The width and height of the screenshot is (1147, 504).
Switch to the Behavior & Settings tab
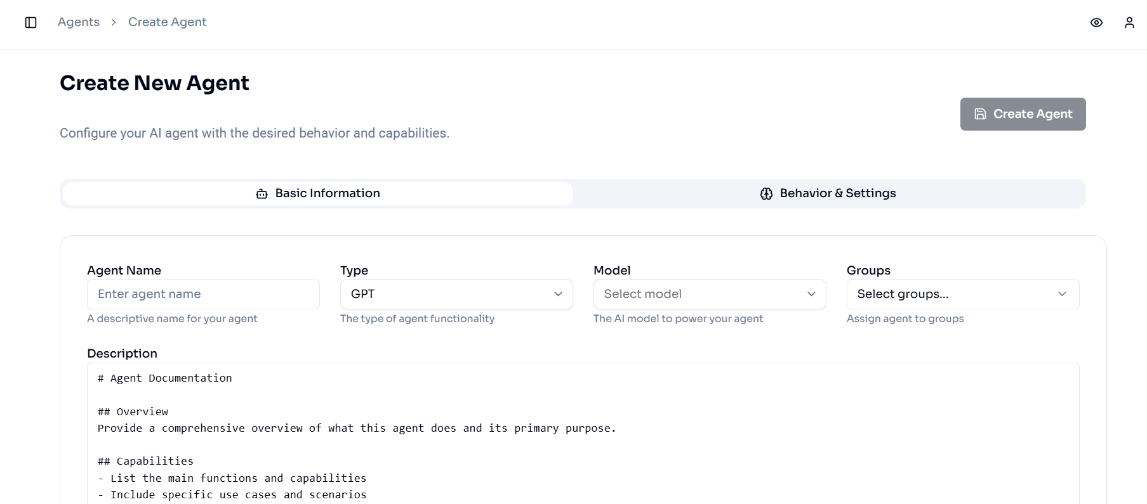[828, 193]
